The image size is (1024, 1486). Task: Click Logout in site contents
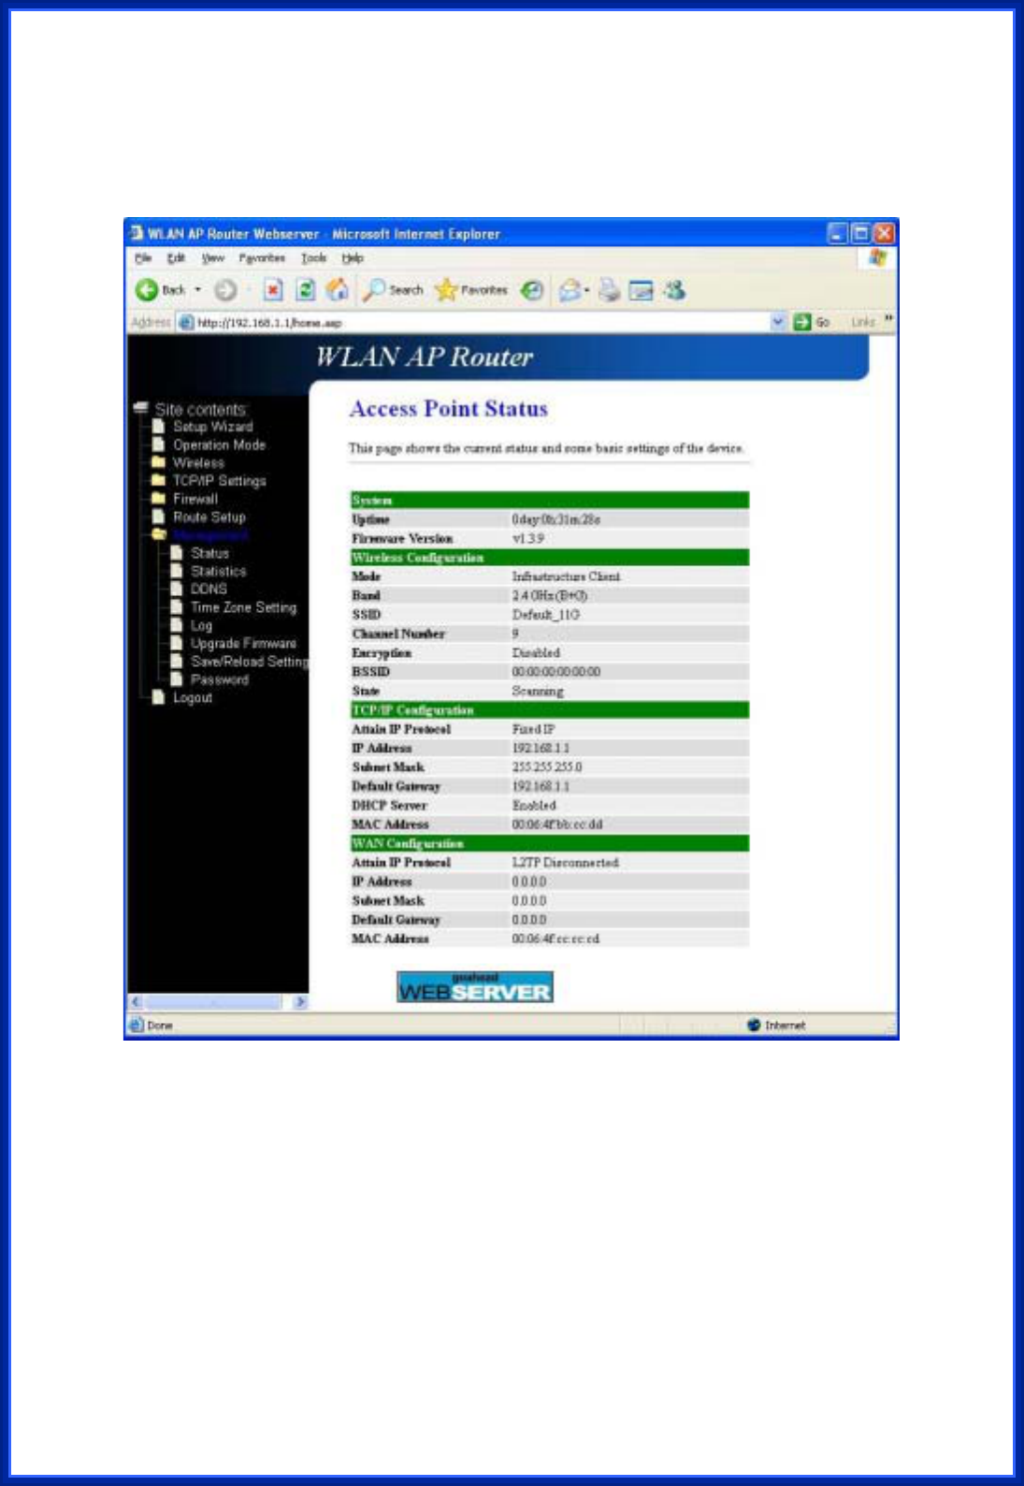[x=192, y=697]
